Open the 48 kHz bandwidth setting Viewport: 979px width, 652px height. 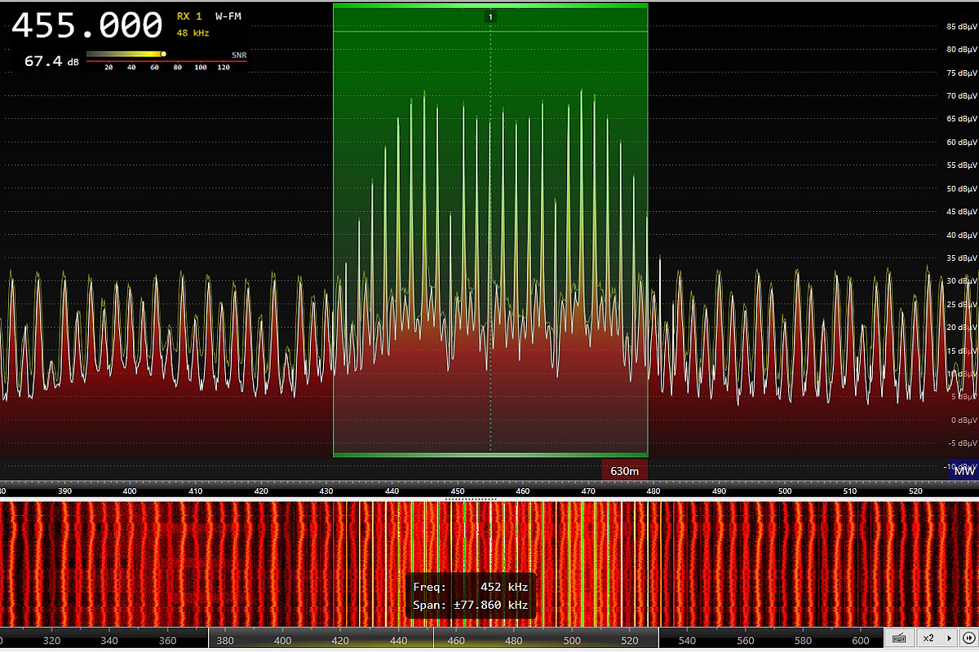pyautogui.click(x=193, y=33)
